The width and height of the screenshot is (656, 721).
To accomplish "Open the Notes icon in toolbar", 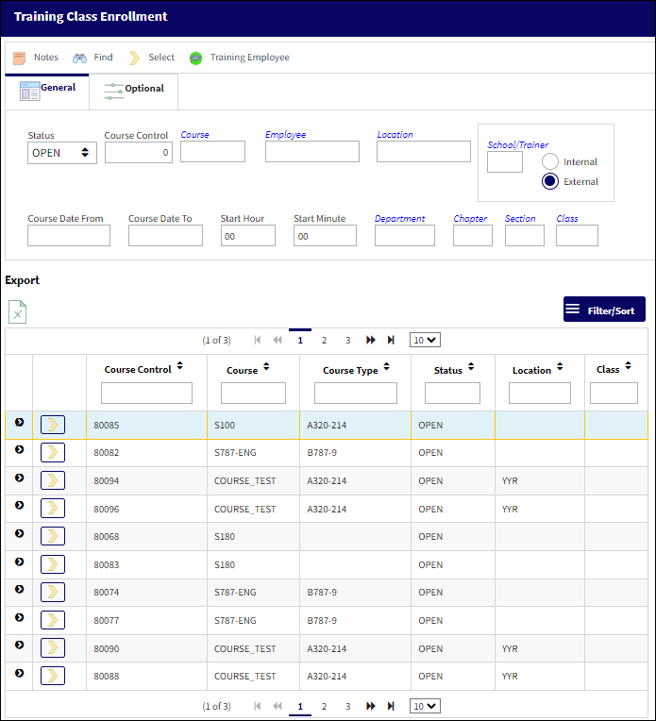I will [19, 58].
